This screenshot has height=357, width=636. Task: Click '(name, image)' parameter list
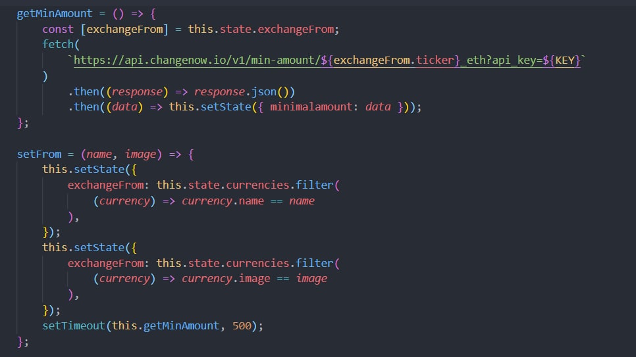121,155
